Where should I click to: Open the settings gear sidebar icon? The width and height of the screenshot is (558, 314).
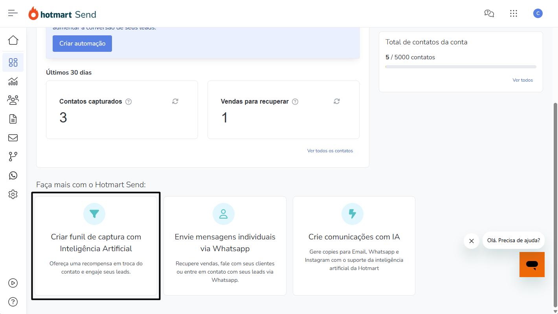point(13,194)
